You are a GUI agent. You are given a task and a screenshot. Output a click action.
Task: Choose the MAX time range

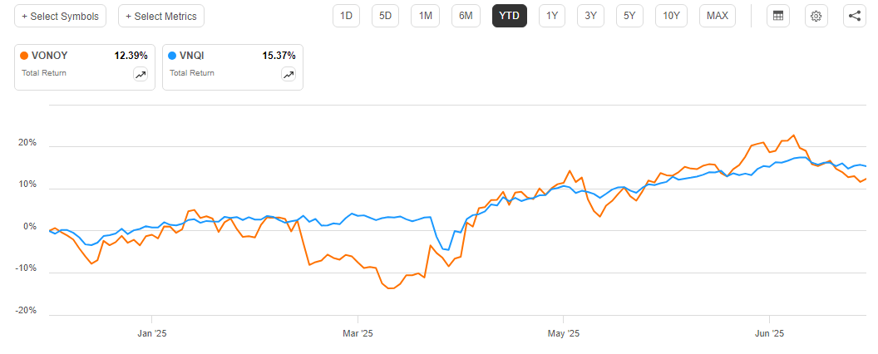pyautogui.click(x=717, y=16)
